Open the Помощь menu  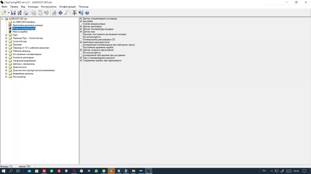coord(83,6)
